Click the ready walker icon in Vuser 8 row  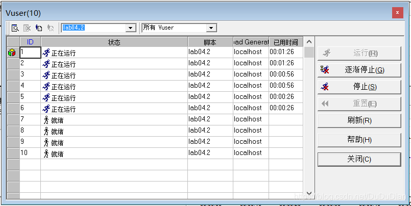pos(46,132)
